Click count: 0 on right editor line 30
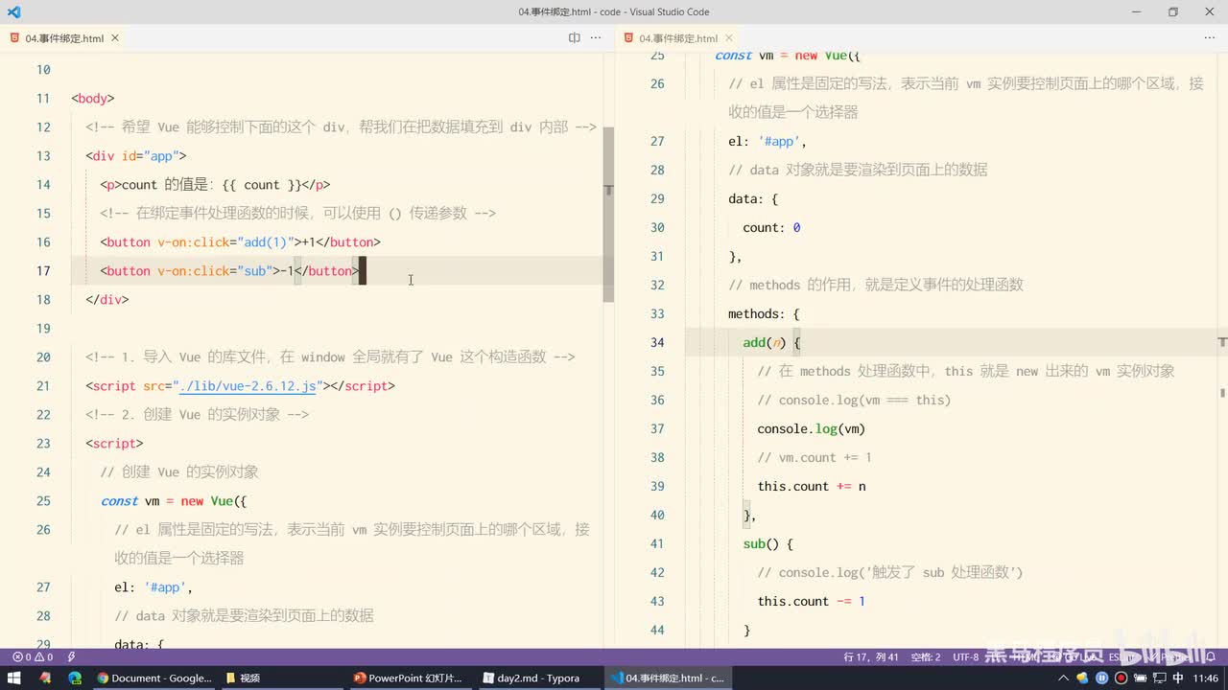This screenshot has height=690, width=1228. (771, 227)
